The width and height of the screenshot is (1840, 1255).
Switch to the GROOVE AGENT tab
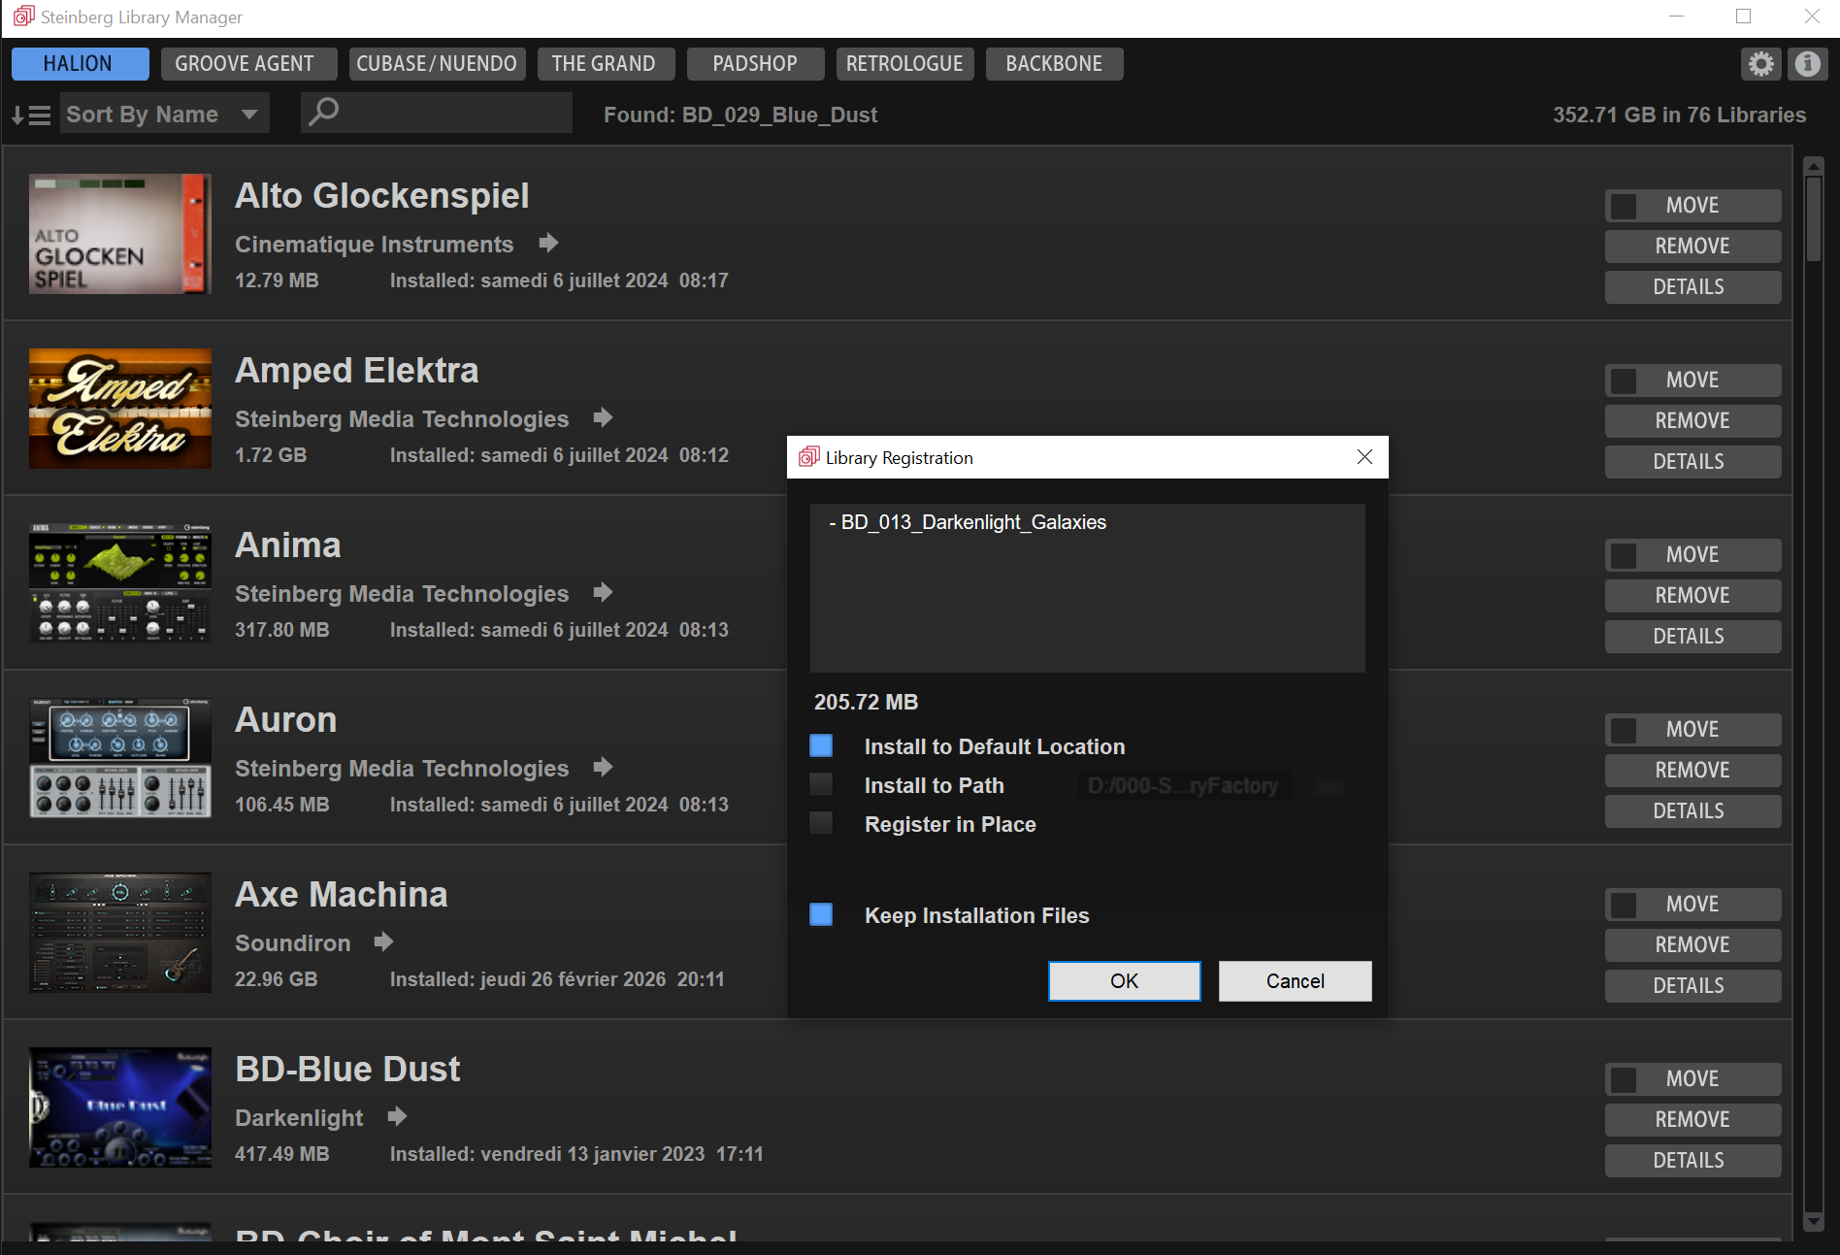pyautogui.click(x=247, y=64)
